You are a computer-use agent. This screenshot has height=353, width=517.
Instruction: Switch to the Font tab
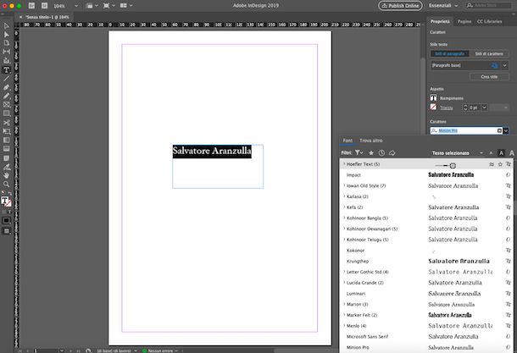(347, 141)
